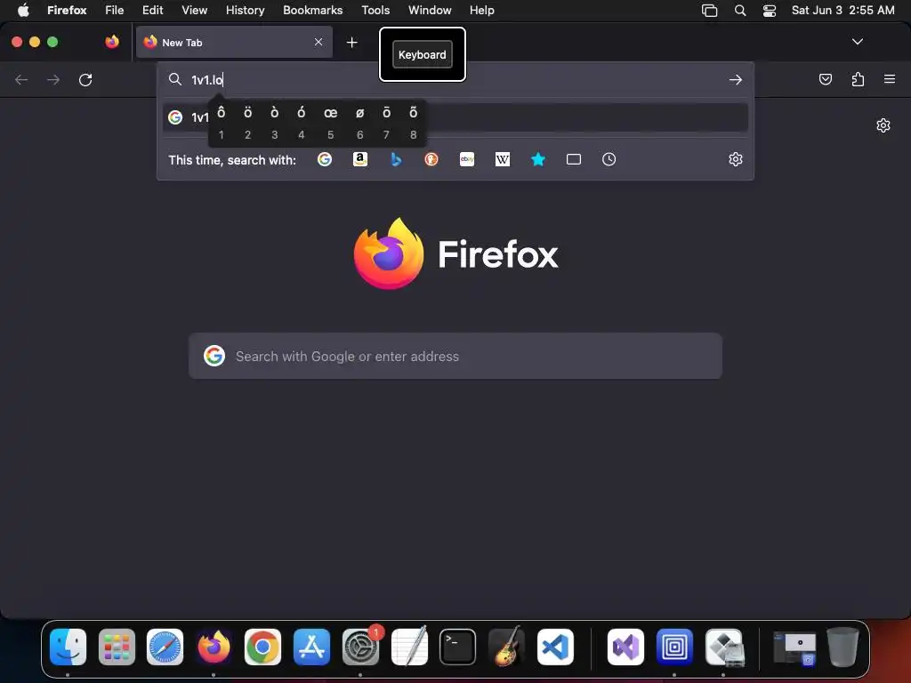Open App Store from the Dock
Viewport: 911px width, 683px height.
(311, 647)
